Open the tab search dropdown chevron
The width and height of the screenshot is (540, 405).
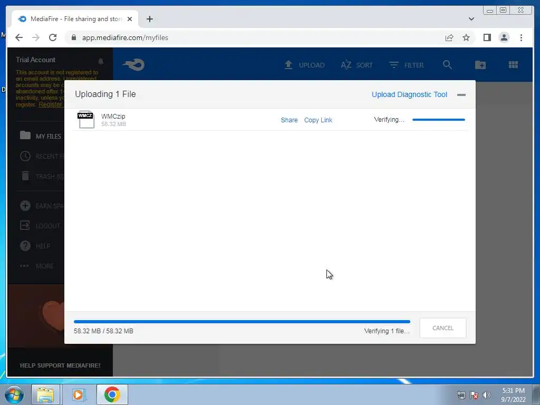471,19
